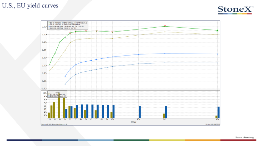Click the '29-Jun-2022 13:37:52' timestamp
Screen dimensions: 261x146
click(x=213, y=124)
